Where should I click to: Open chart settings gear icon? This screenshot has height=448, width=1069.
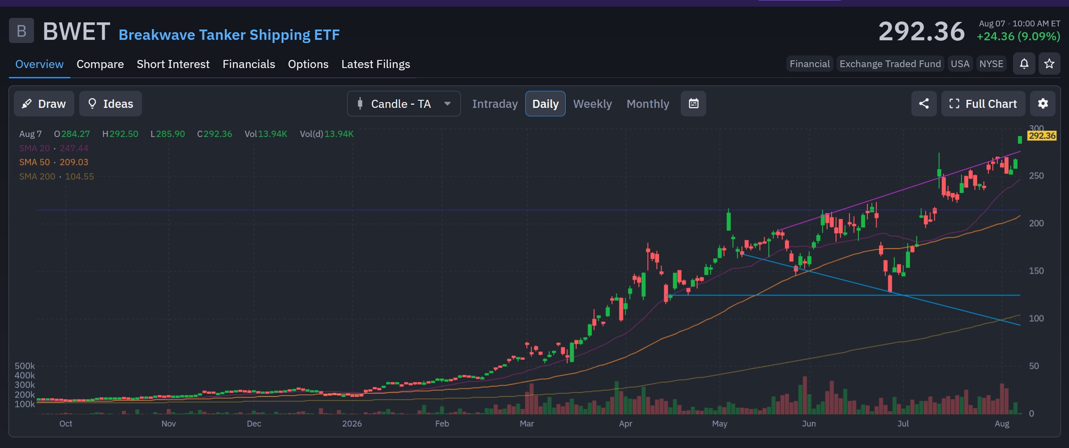[x=1043, y=104]
